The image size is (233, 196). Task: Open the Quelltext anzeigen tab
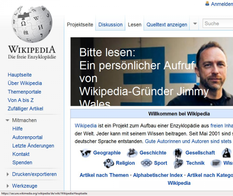tap(167, 25)
